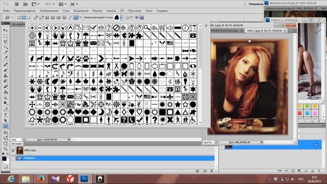The height and width of the screenshot is (184, 327).
Task: Choose the Line tool in options bar
Action: [x=70, y=17]
